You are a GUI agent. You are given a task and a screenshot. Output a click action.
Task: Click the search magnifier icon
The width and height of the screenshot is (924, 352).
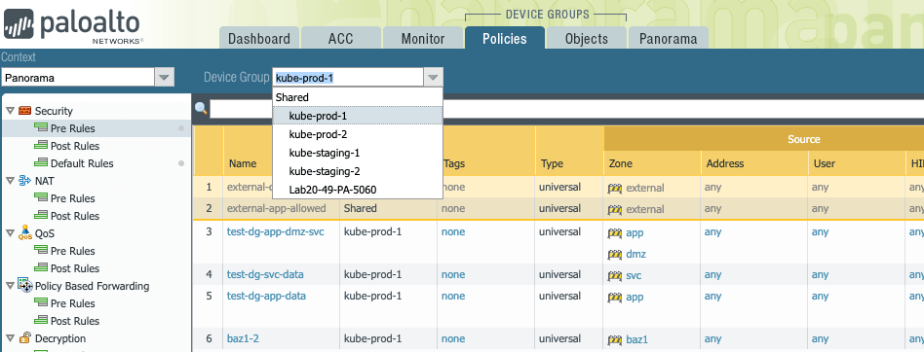(201, 108)
